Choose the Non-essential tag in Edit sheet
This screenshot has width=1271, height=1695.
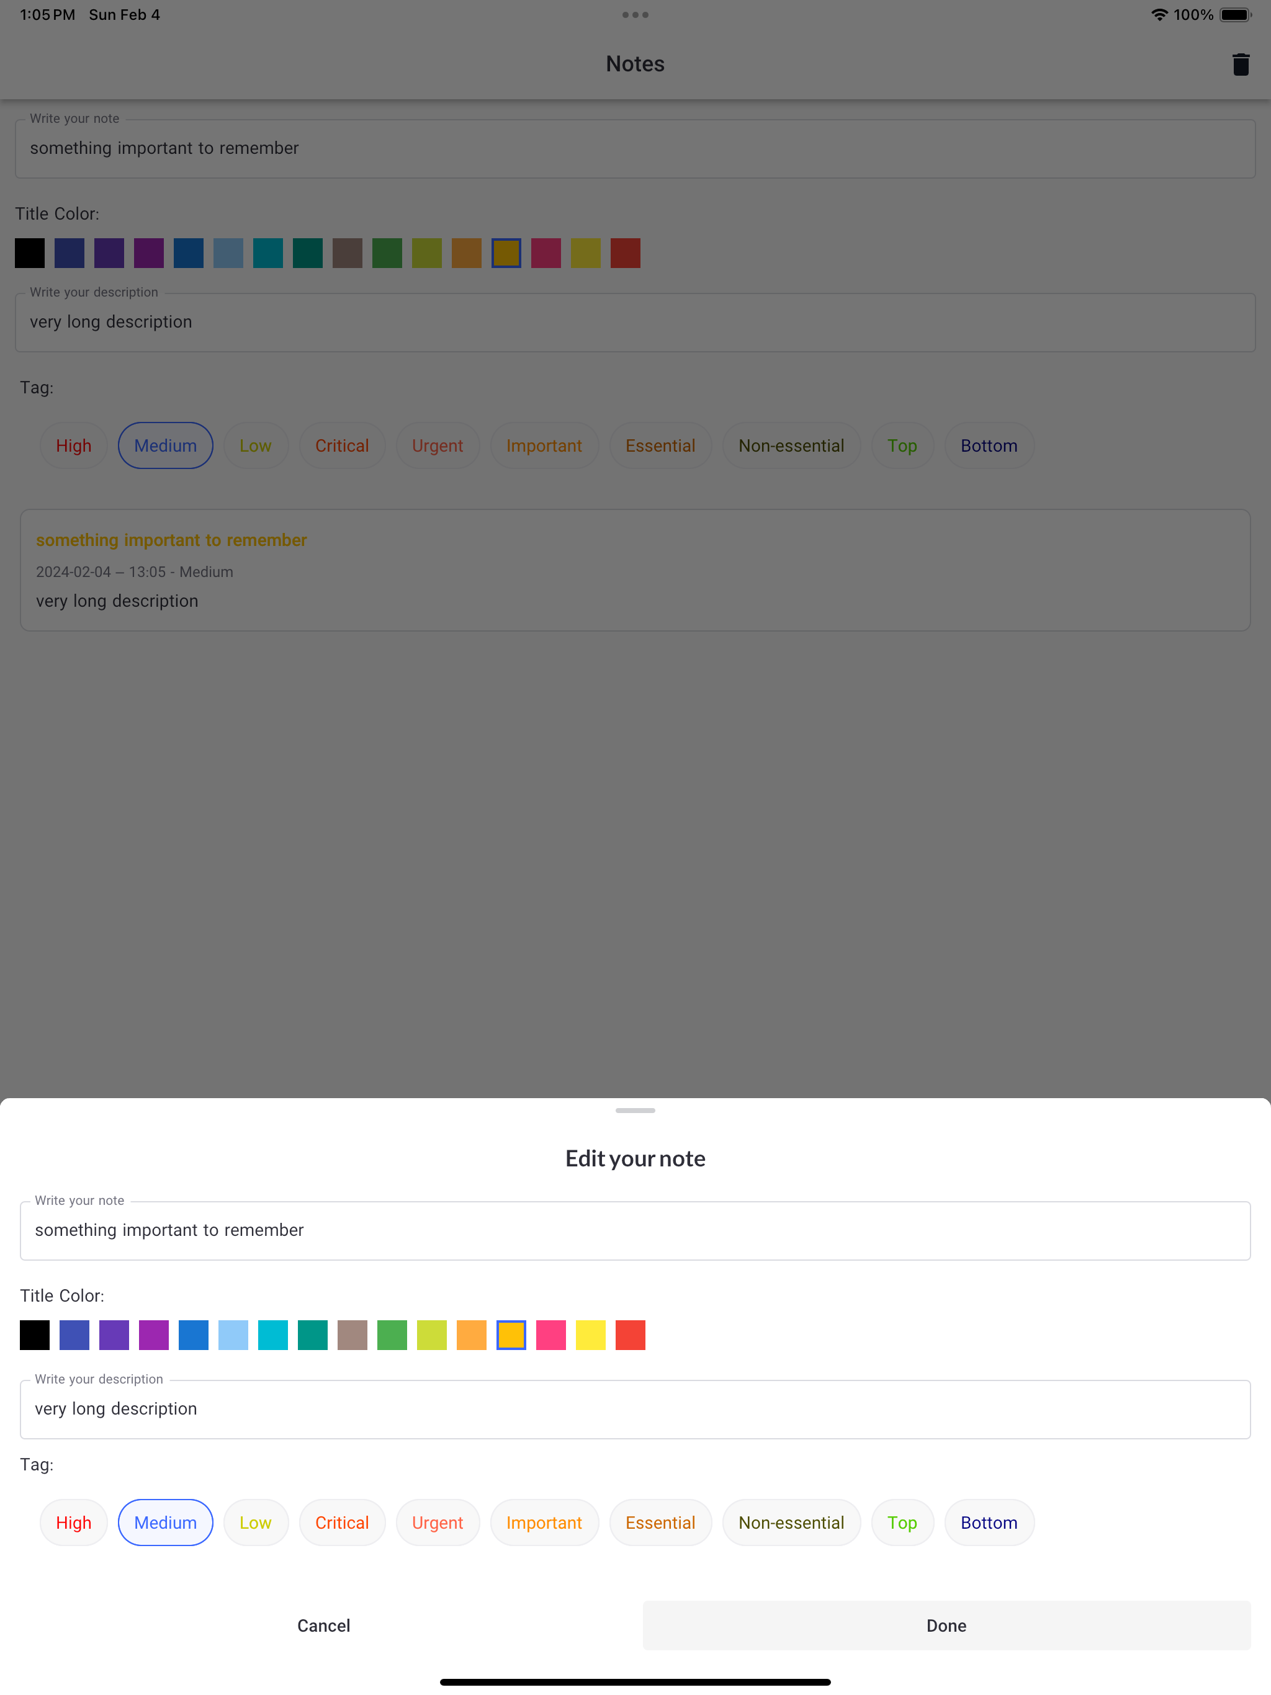(792, 1523)
